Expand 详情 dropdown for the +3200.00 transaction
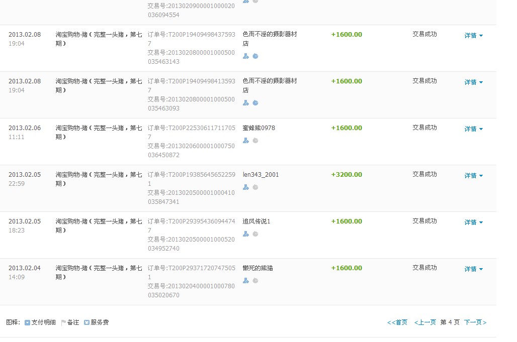This screenshot has height=342, width=517. click(473, 176)
